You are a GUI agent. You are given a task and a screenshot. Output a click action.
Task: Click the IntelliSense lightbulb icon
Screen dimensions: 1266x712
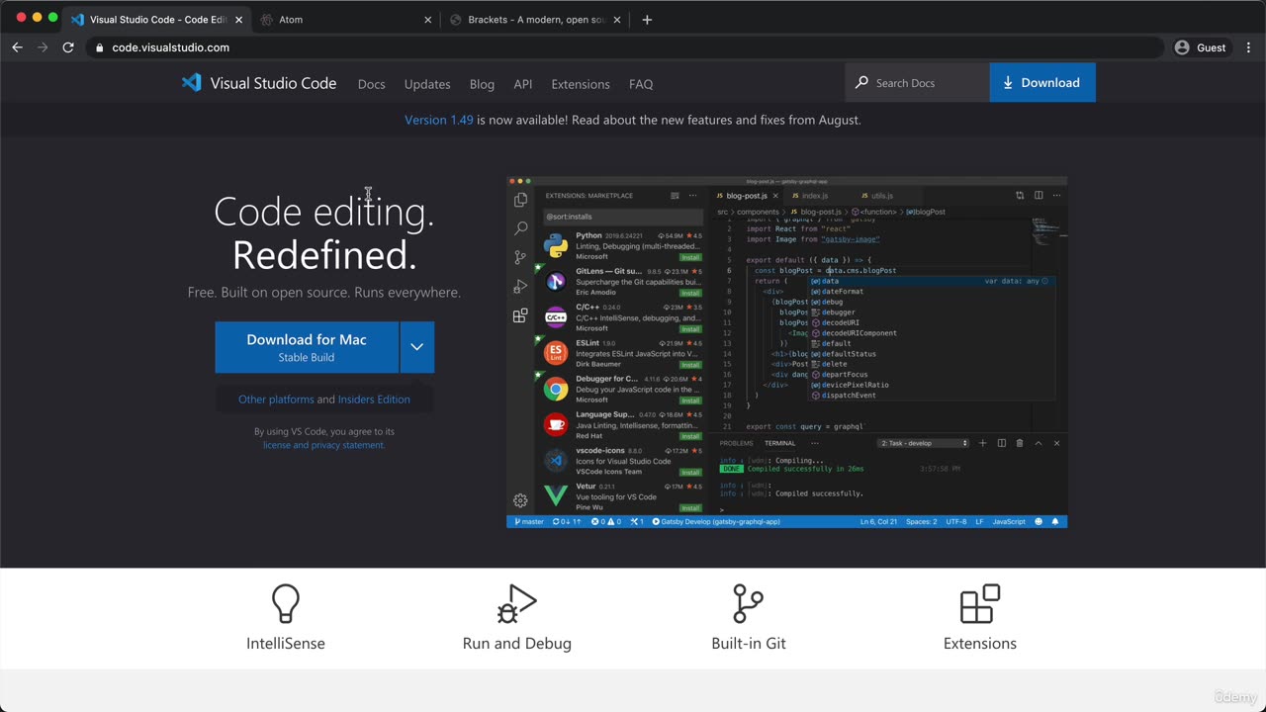286,603
